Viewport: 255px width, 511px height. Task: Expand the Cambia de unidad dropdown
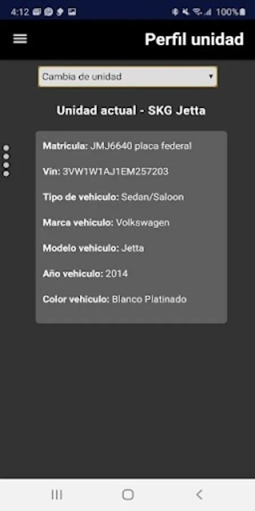[x=127, y=77]
